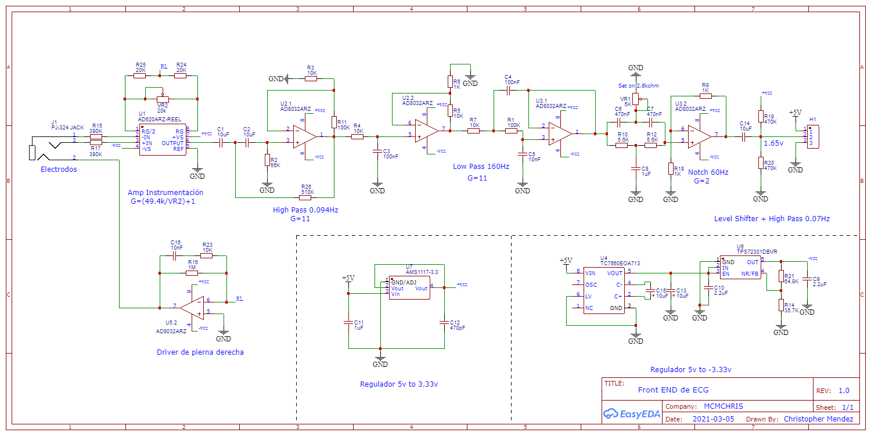Click the 'Regulador 5v to 3.33v' caption
Viewport: 871px width, 436px height.
tap(399, 384)
